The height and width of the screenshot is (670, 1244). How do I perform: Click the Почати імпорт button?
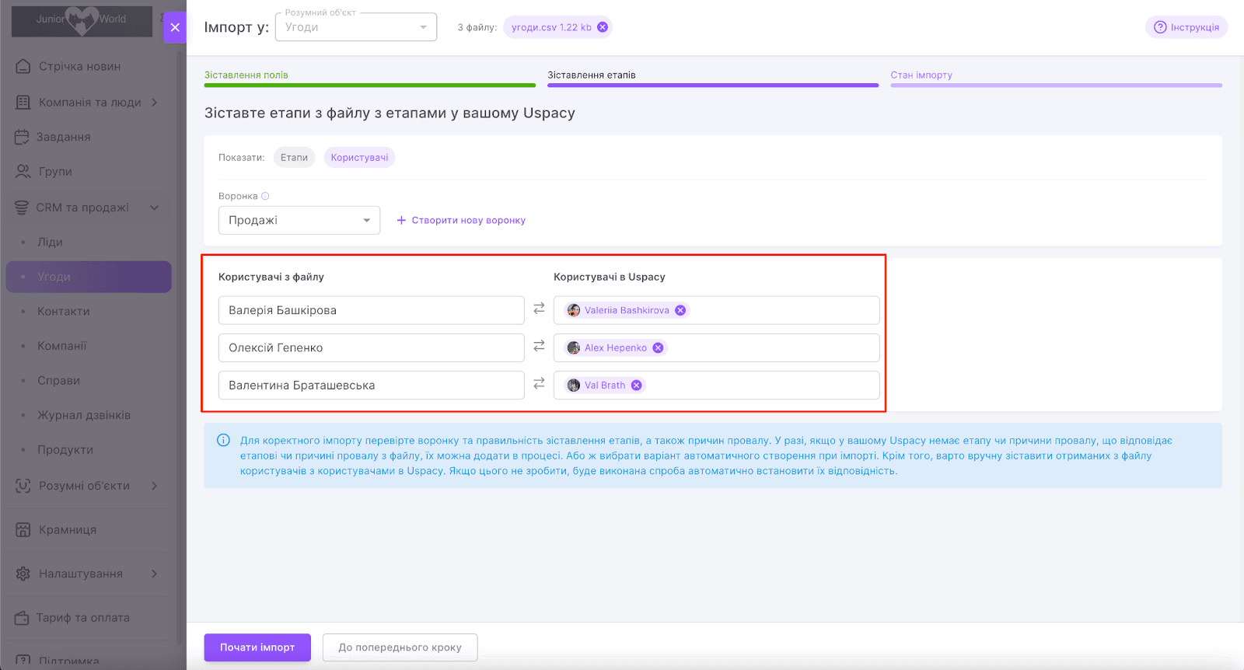point(257,647)
